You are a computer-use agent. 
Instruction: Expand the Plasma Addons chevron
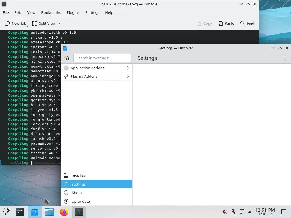[x=128, y=76]
